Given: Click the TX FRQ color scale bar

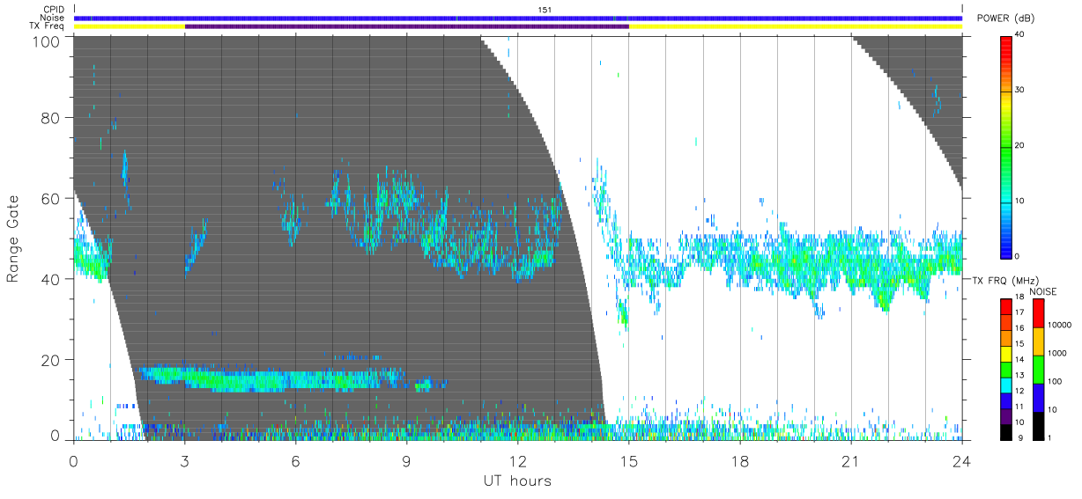Looking at the screenshot, I should point(1005,369).
